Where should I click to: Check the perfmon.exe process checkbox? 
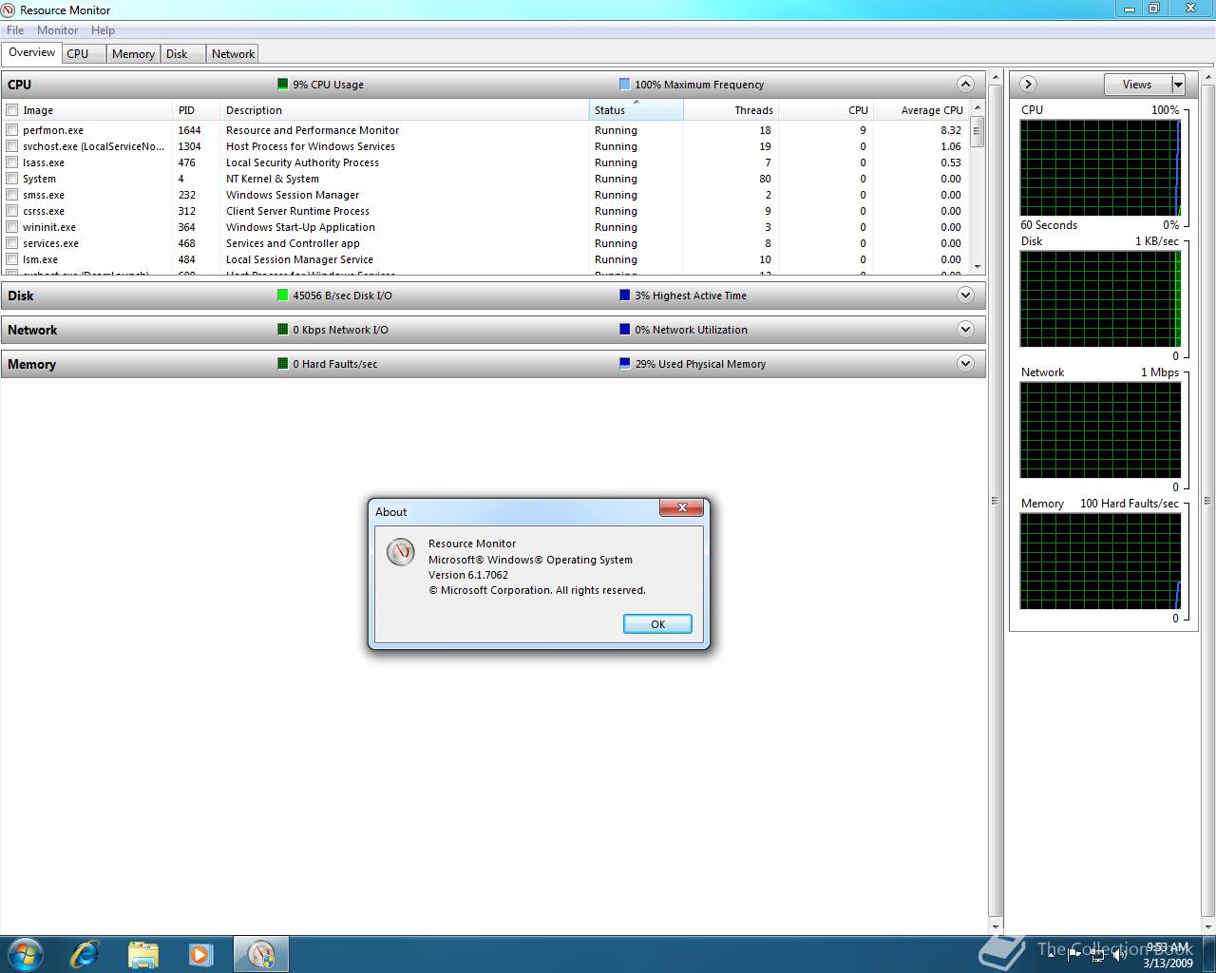click(12, 130)
